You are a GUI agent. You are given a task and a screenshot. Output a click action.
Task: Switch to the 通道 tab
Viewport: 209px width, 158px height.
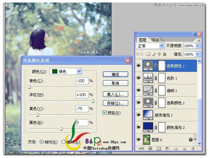(x=155, y=40)
